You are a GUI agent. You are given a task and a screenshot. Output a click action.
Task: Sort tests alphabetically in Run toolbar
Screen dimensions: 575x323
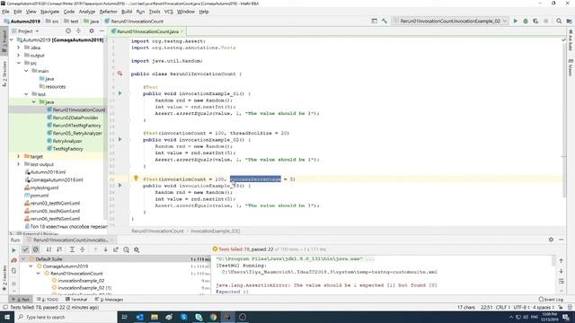(x=49, y=249)
